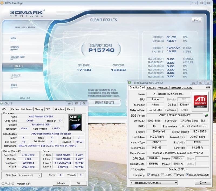Viewport: 216px width, 191px height.
Task: Toggle the CUDA checkbox in GPU-Z
Action: (x=163, y=175)
